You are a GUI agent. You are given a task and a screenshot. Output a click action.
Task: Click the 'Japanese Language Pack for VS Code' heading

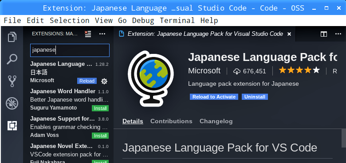point(220,148)
